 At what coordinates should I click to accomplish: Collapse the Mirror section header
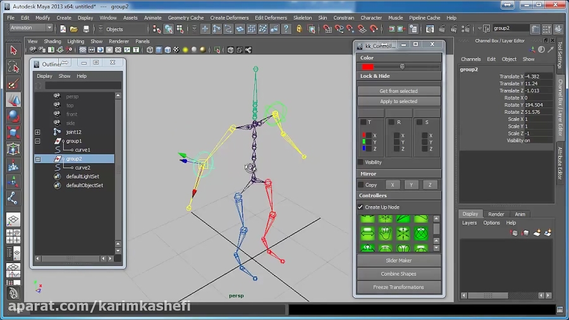coord(399,174)
